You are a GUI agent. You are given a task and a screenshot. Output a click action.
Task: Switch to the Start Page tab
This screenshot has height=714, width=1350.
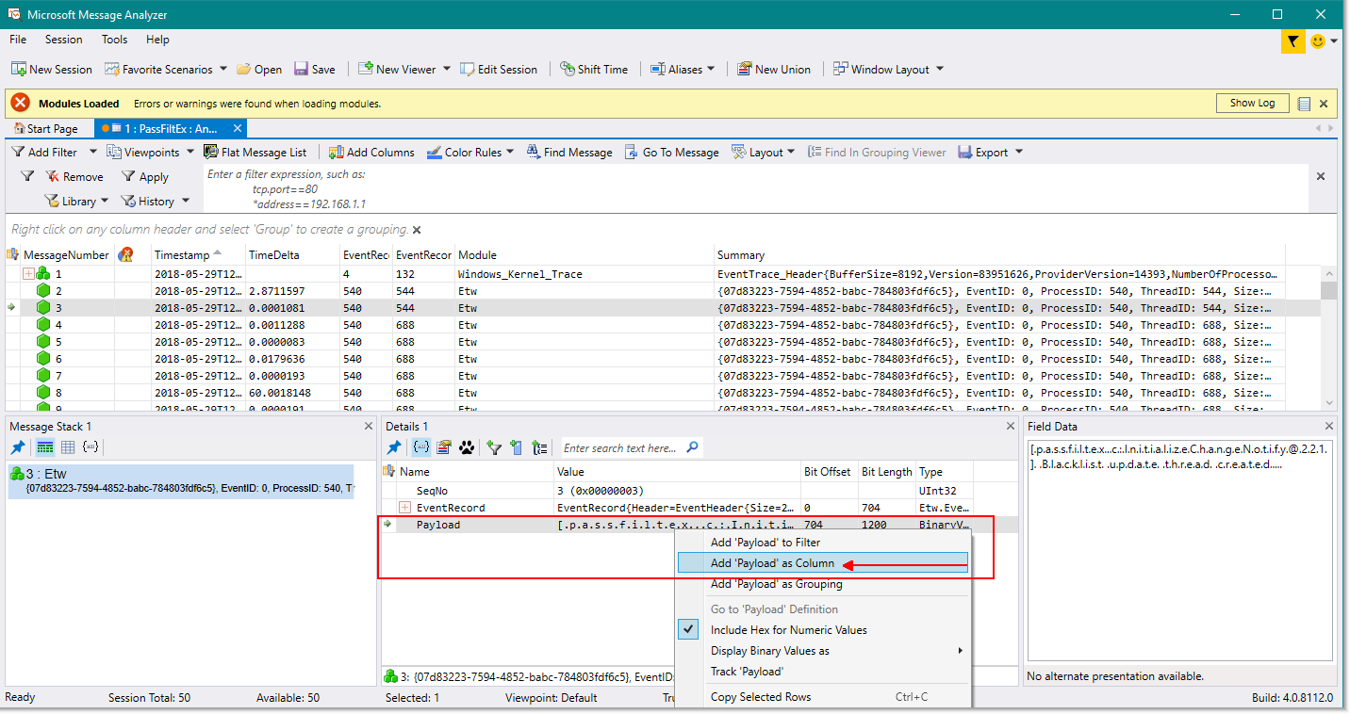tap(45, 128)
